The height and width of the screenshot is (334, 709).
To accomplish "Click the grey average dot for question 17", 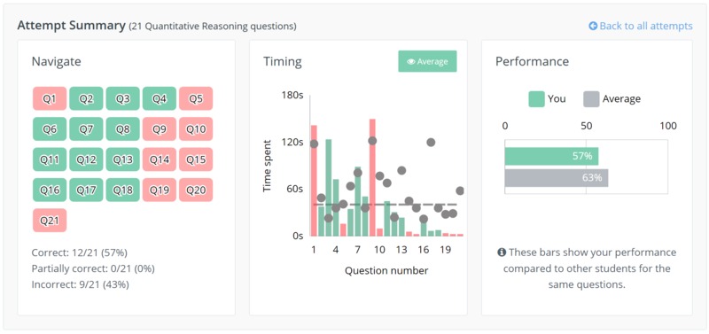I will tap(431, 143).
